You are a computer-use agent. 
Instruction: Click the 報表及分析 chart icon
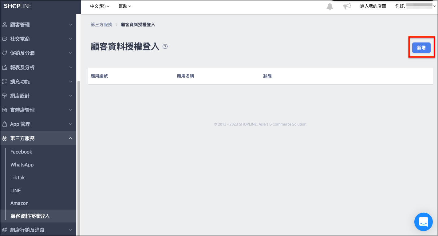5,67
